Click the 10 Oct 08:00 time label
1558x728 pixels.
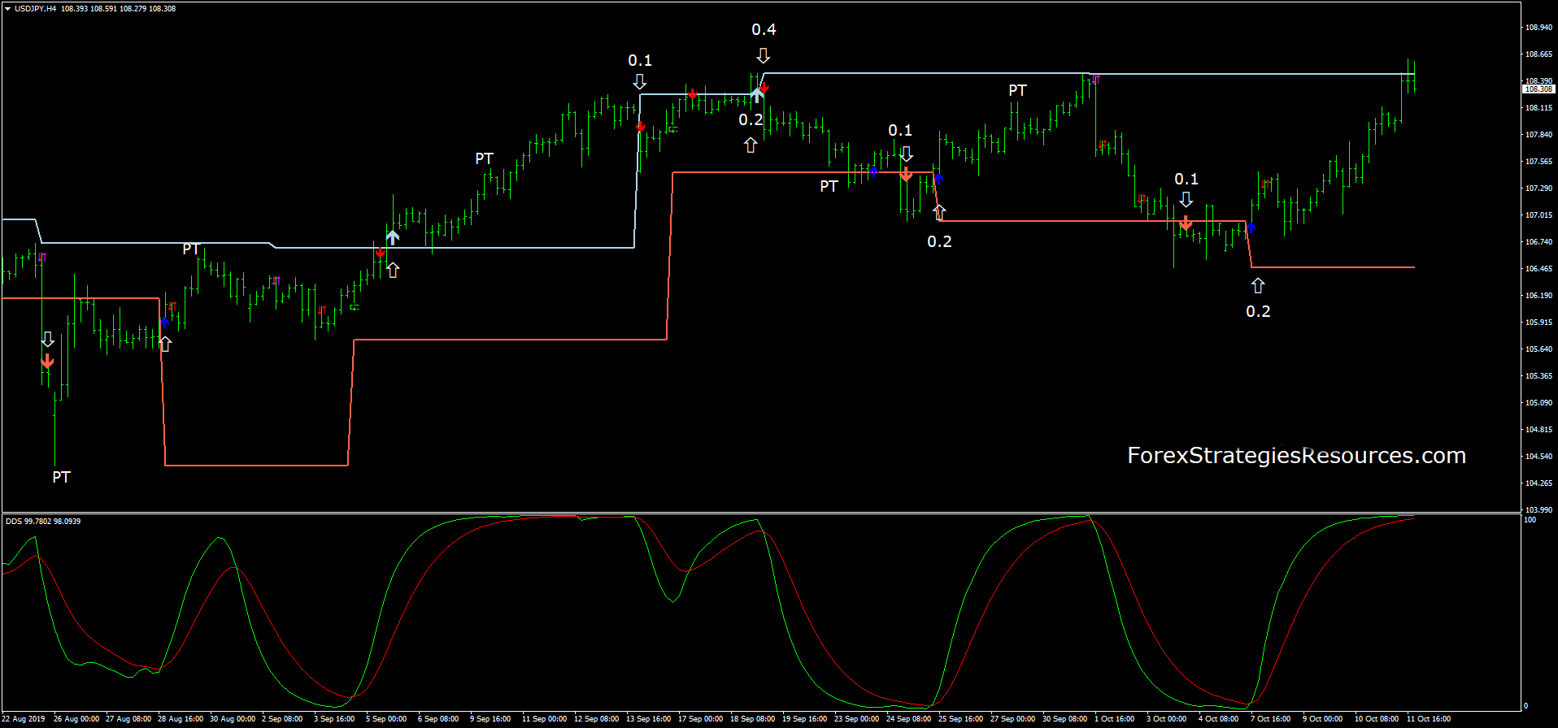coord(1377,719)
